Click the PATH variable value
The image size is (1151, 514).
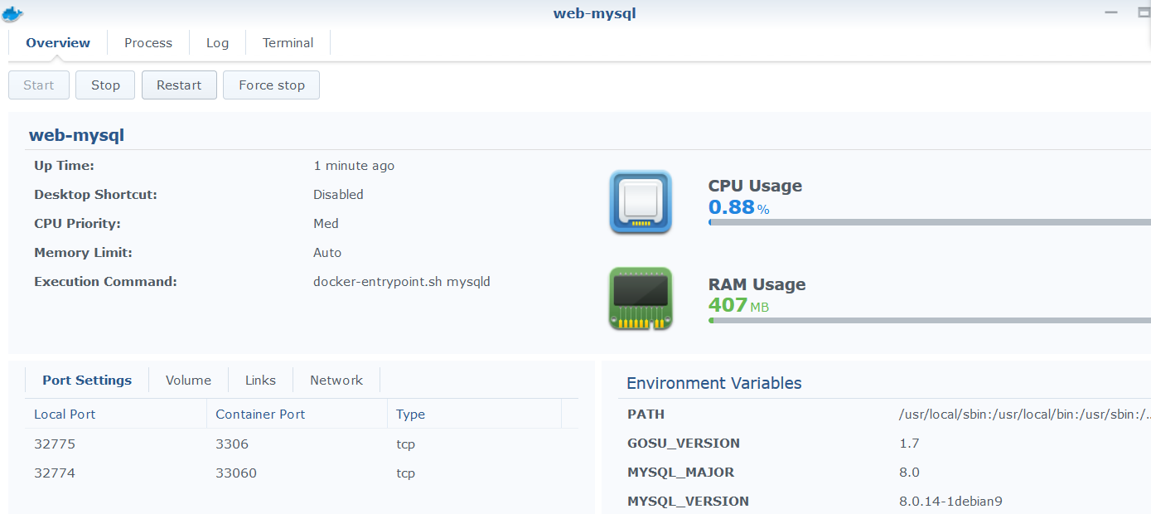coord(1025,415)
